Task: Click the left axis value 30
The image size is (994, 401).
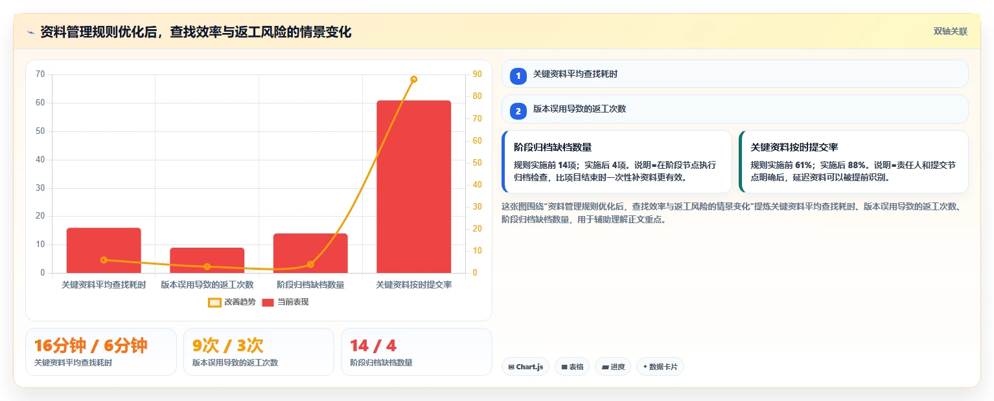Action: (40, 188)
